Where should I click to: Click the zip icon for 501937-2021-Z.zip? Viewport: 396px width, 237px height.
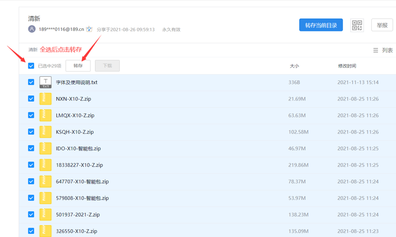coord(45,214)
